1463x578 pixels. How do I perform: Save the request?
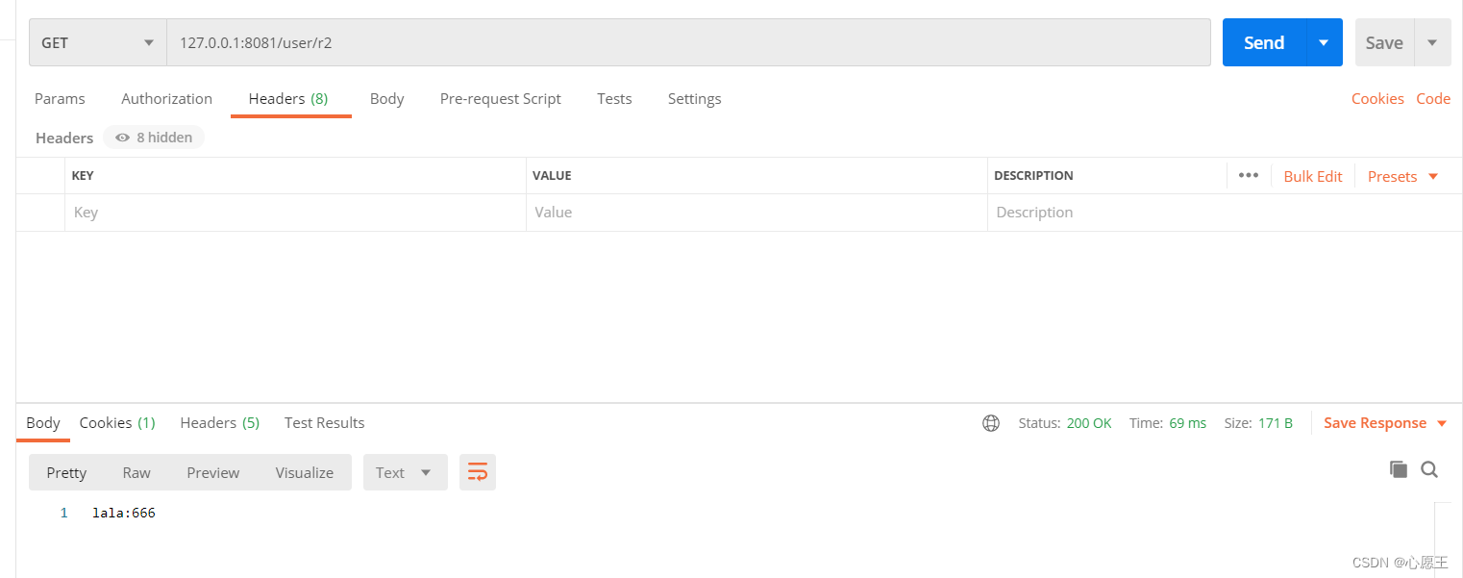1384,42
